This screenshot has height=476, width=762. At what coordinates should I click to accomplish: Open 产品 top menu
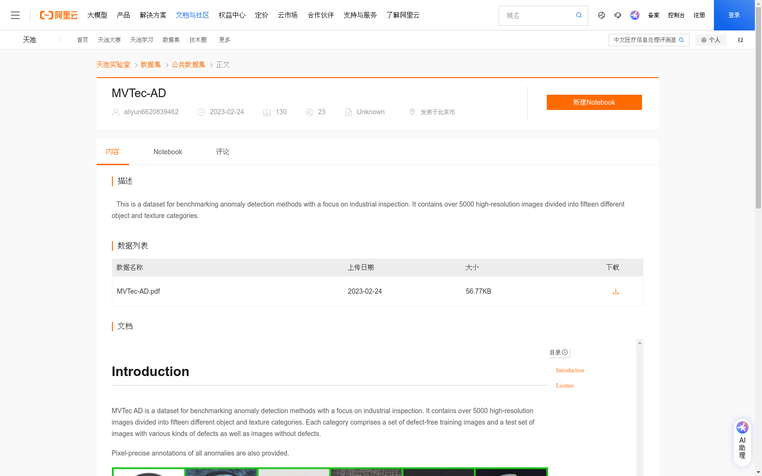click(x=123, y=15)
